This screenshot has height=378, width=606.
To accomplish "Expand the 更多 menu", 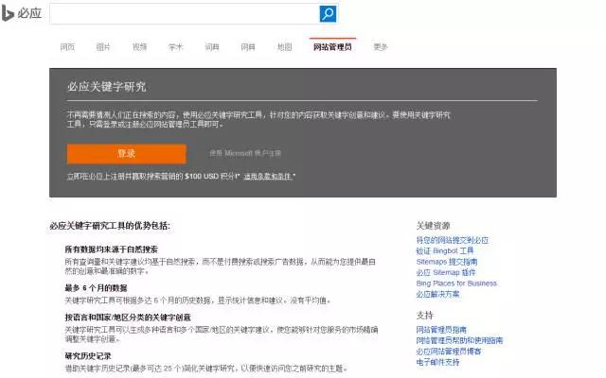I will (x=381, y=47).
